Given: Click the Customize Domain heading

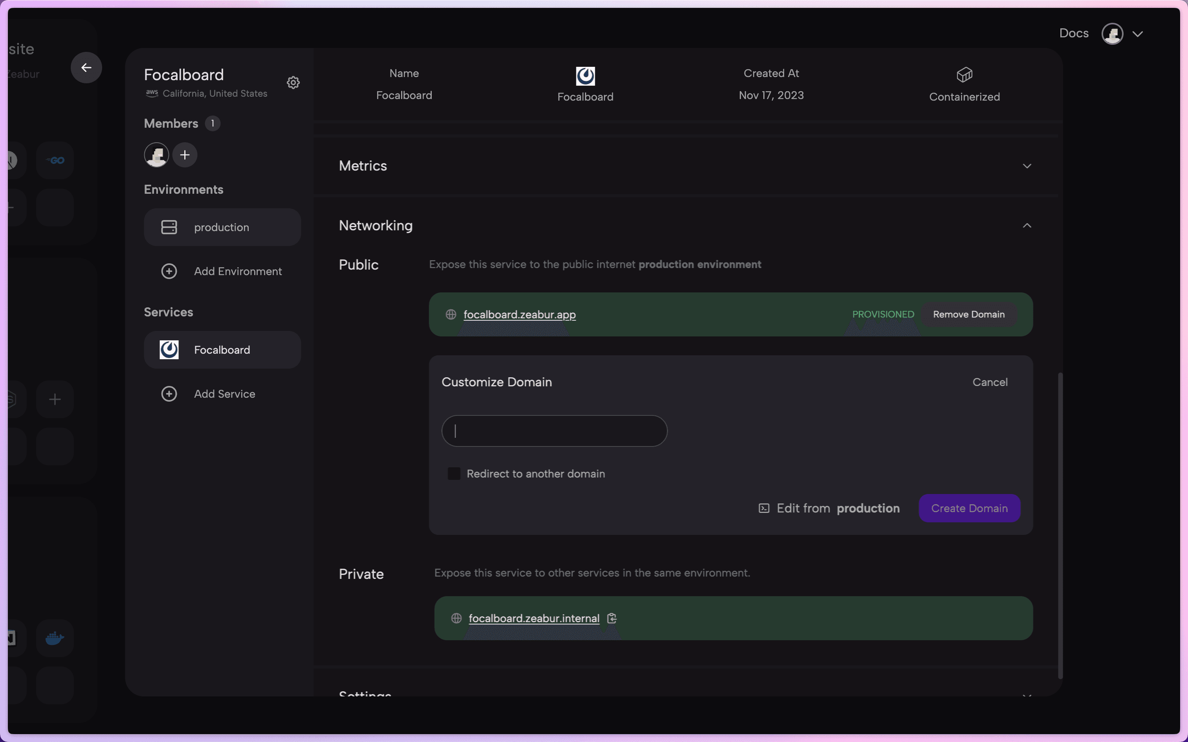Looking at the screenshot, I should (497, 382).
